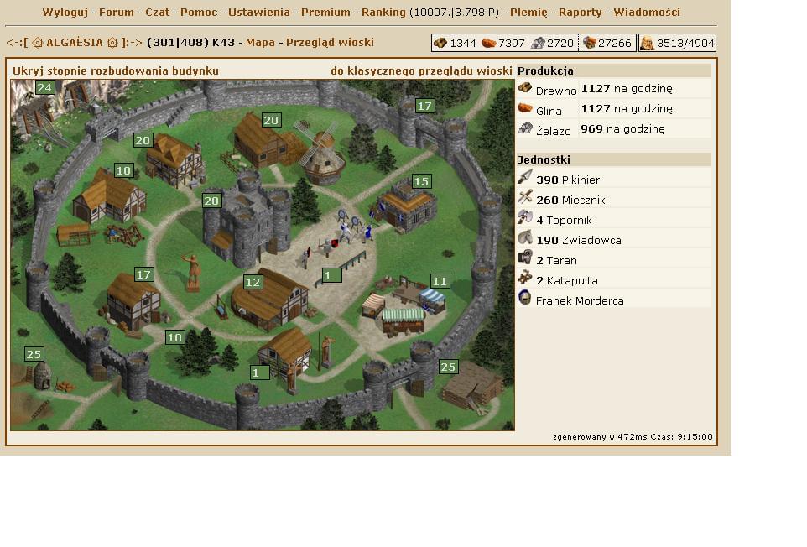Click the '4 Topornik' unit row
Screen dimensions: 807x547
pos(614,220)
